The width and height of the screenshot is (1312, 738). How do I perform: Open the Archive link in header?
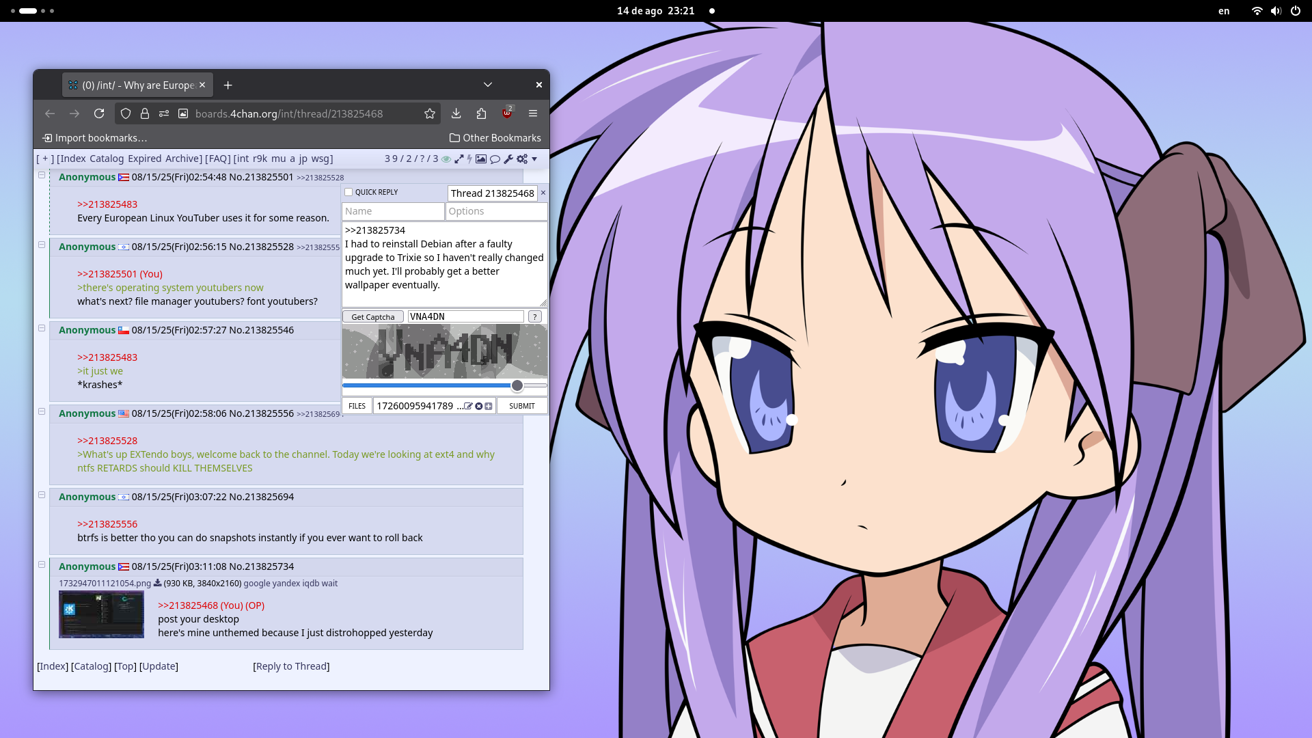tap(182, 159)
